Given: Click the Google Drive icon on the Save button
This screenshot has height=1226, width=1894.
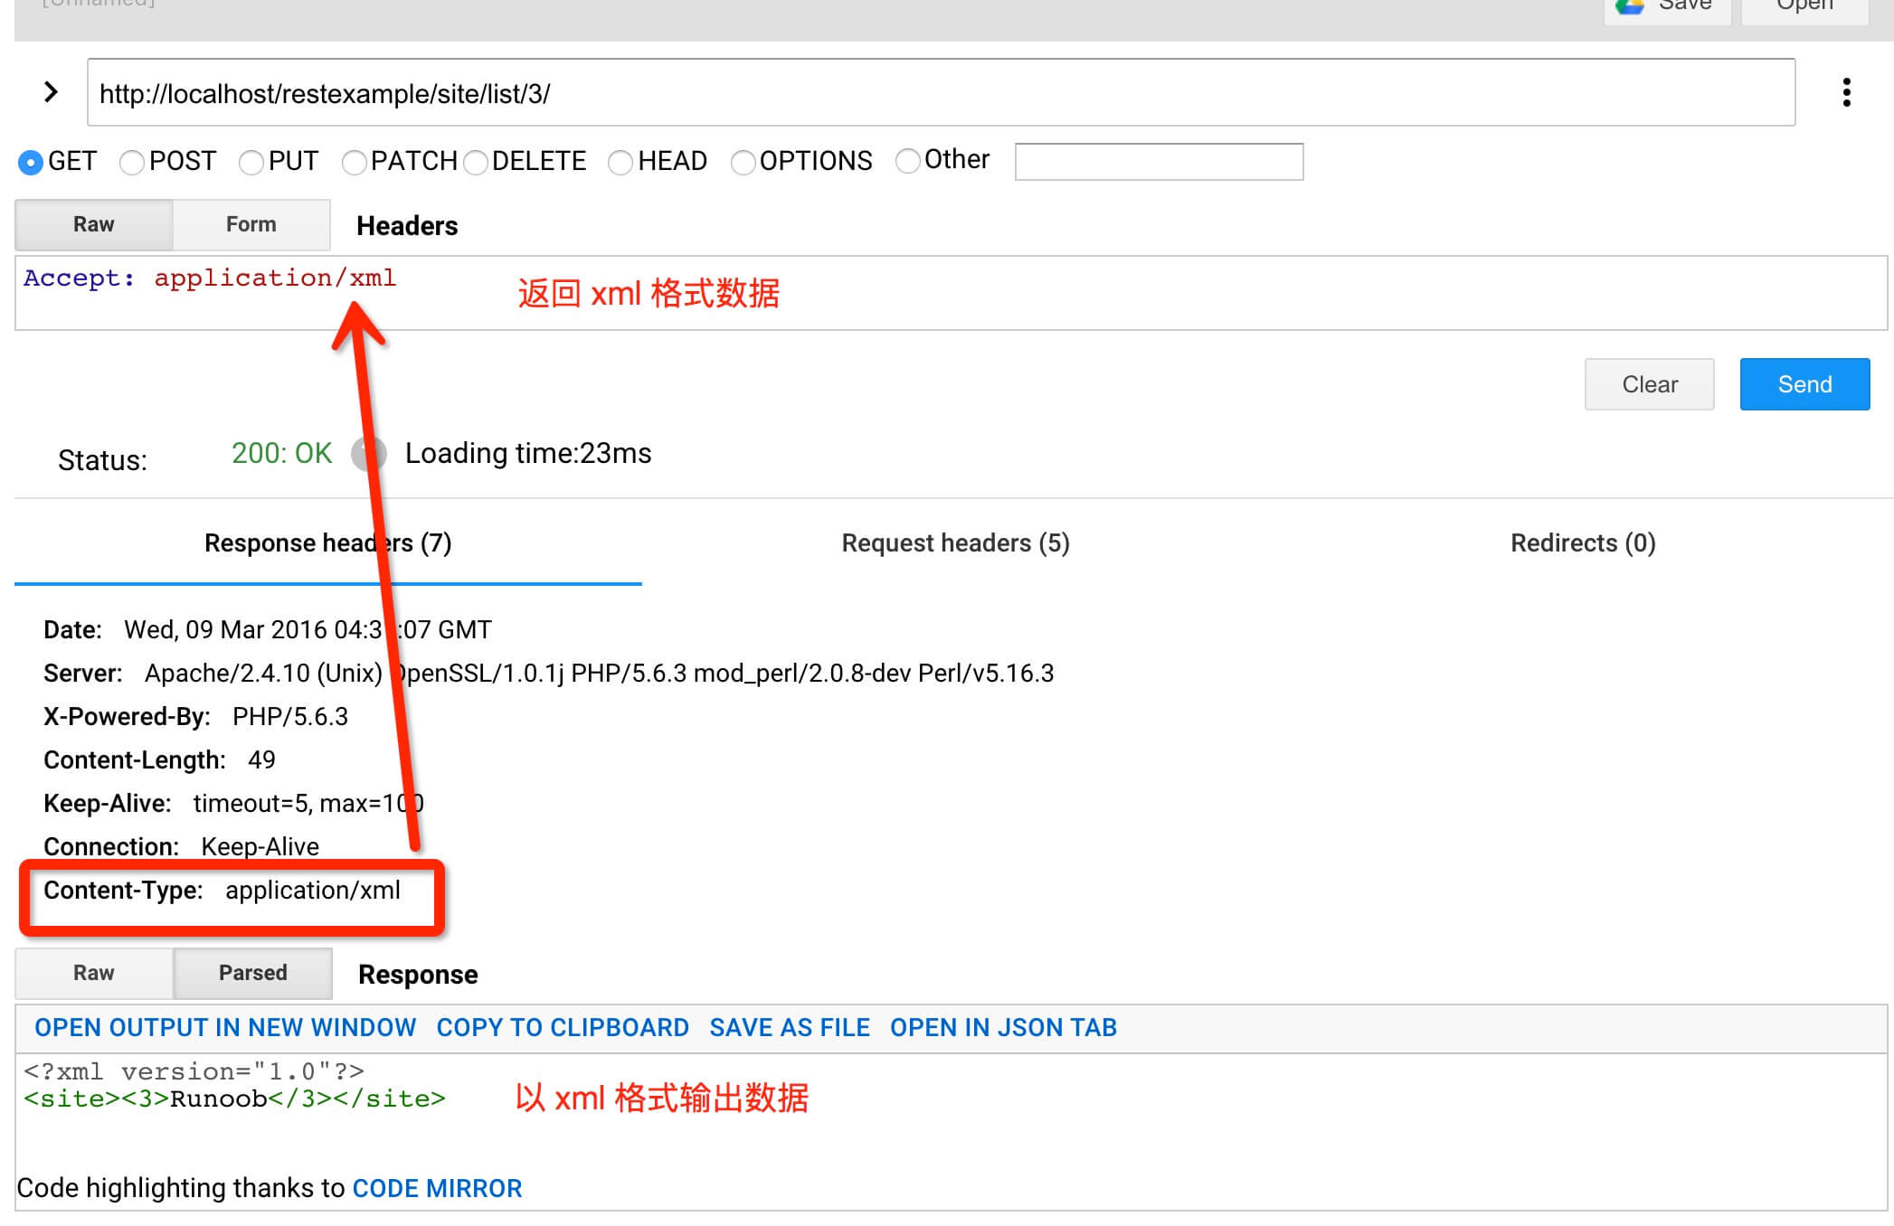Looking at the screenshot, I should [x=1630, y=5].
